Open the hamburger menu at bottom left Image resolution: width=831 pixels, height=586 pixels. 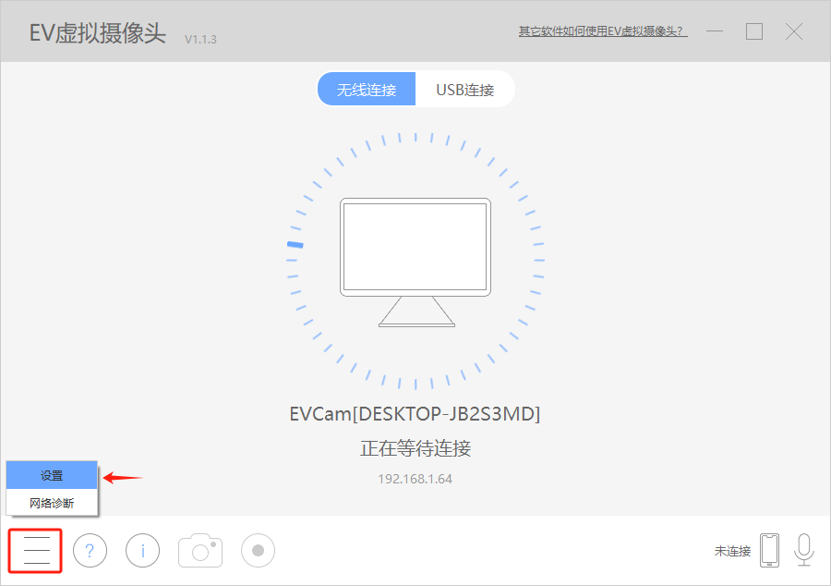point(36,551)
